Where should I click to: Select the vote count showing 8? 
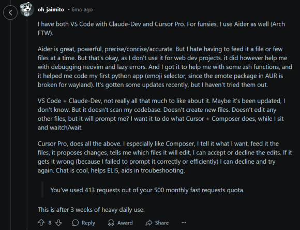coord(50,223)
